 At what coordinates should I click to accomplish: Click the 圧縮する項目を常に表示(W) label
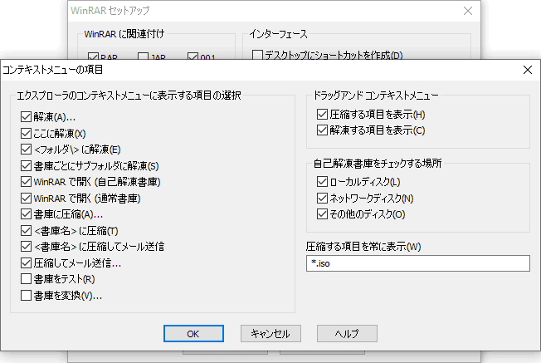click(x=363, y=247)
